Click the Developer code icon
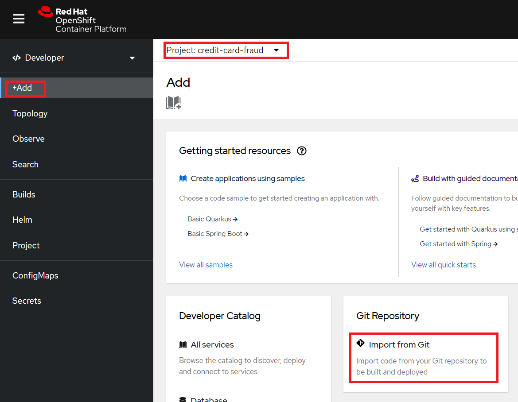This screenshot has width=518, height=402. tap(16, 58)
